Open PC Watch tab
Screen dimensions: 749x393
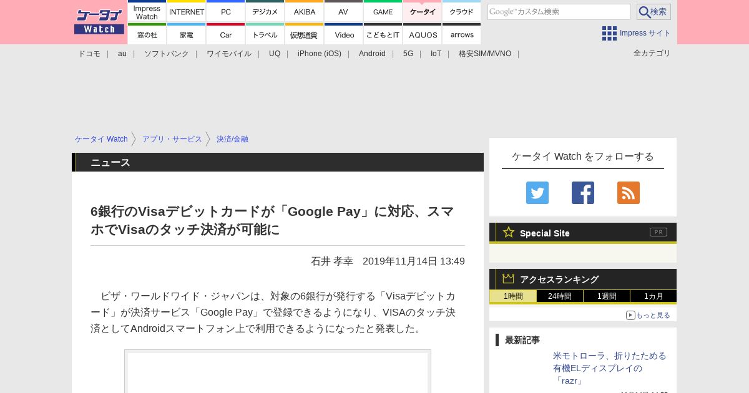226,11
